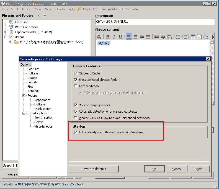
Task: Select Hotkeys under Options in settings tree
Action: click(x=33, y=73)
